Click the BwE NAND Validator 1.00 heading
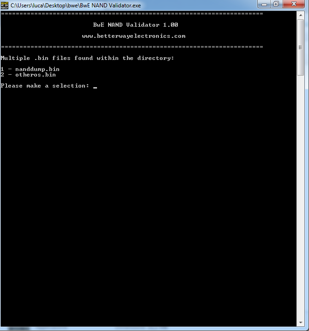309x331 pixels. (136, 25)
